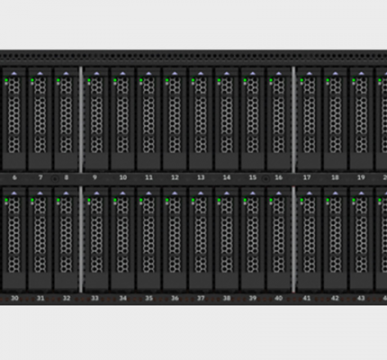Open drive bay 37 details
This screenshot has height=360, width=387.
201,239
